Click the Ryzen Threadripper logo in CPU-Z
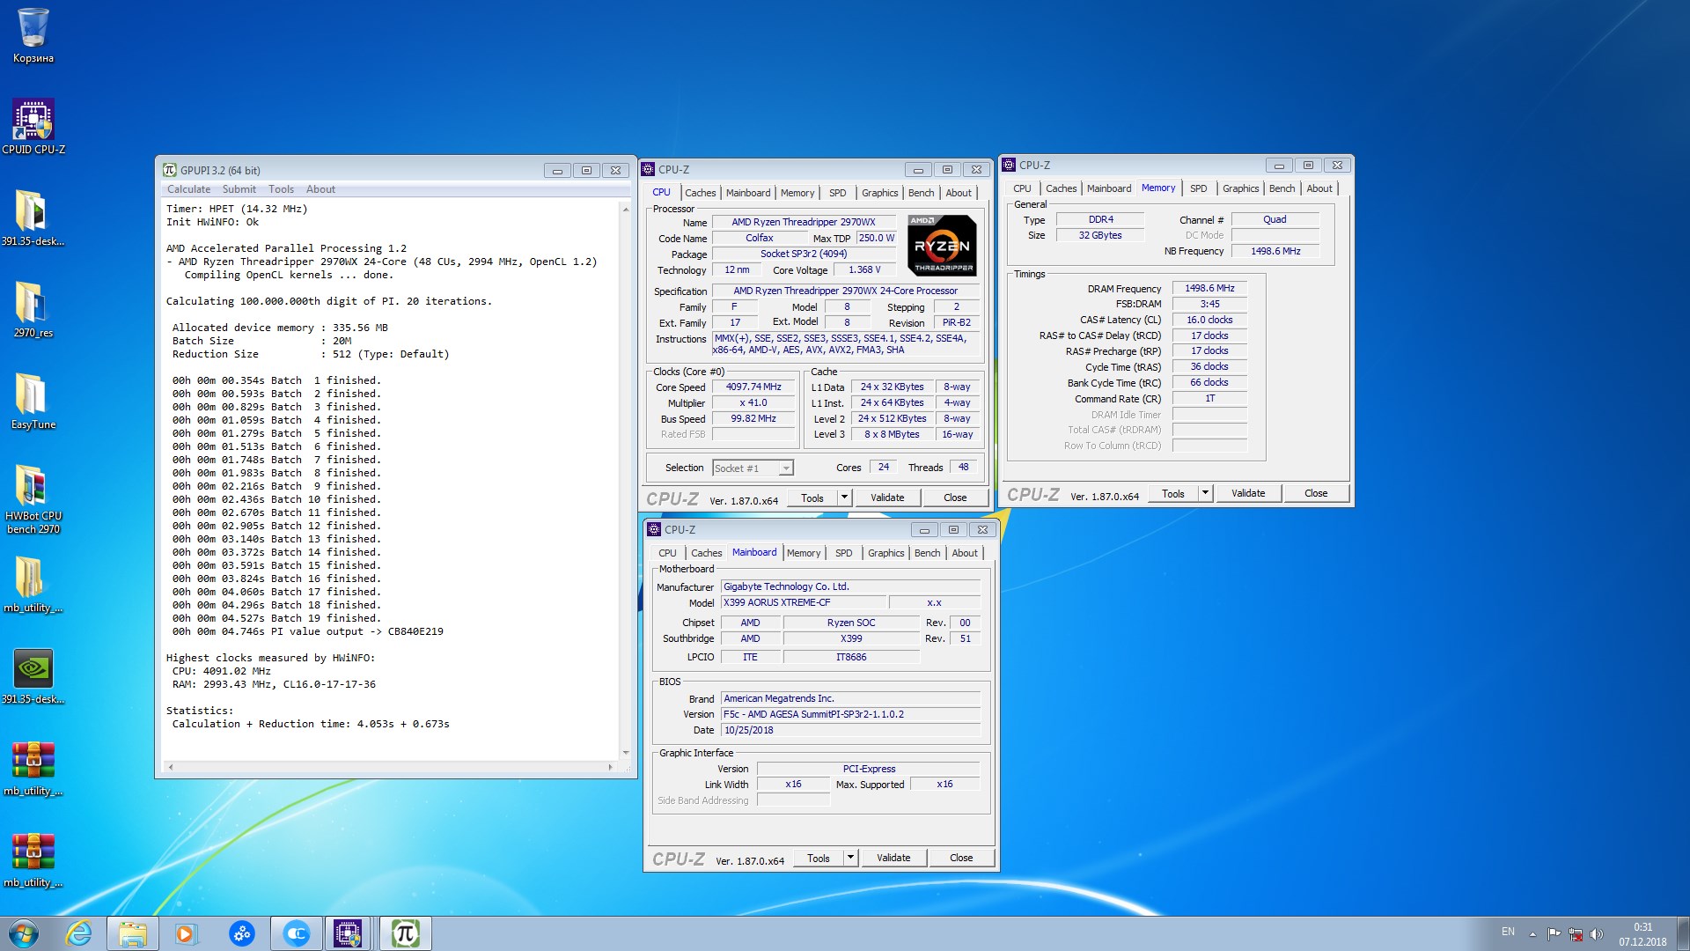This screenshot has height=951, width=1690. pos(942,245)
